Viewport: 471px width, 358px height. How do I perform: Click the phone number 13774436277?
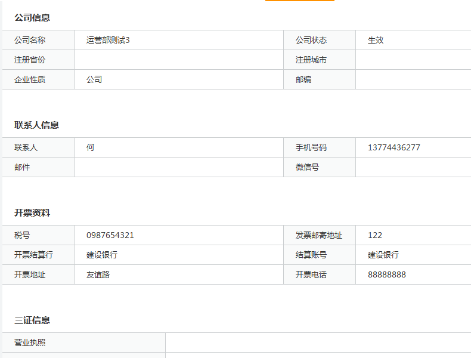click(x=394, y=147)
